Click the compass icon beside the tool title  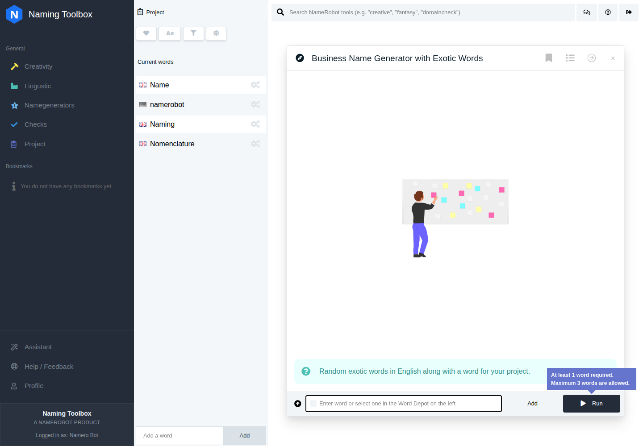pos(300,58)
